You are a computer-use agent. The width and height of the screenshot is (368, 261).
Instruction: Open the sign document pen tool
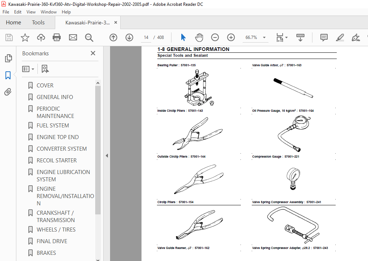pyautogui.click(x=356, y=37)
